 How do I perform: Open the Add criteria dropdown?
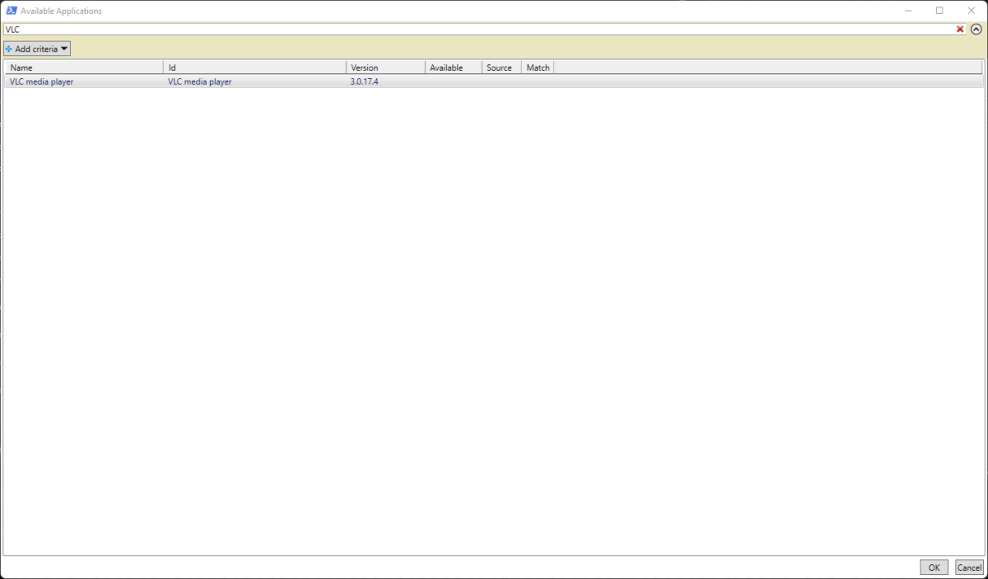pyautogui.click(x=36, y=48)
